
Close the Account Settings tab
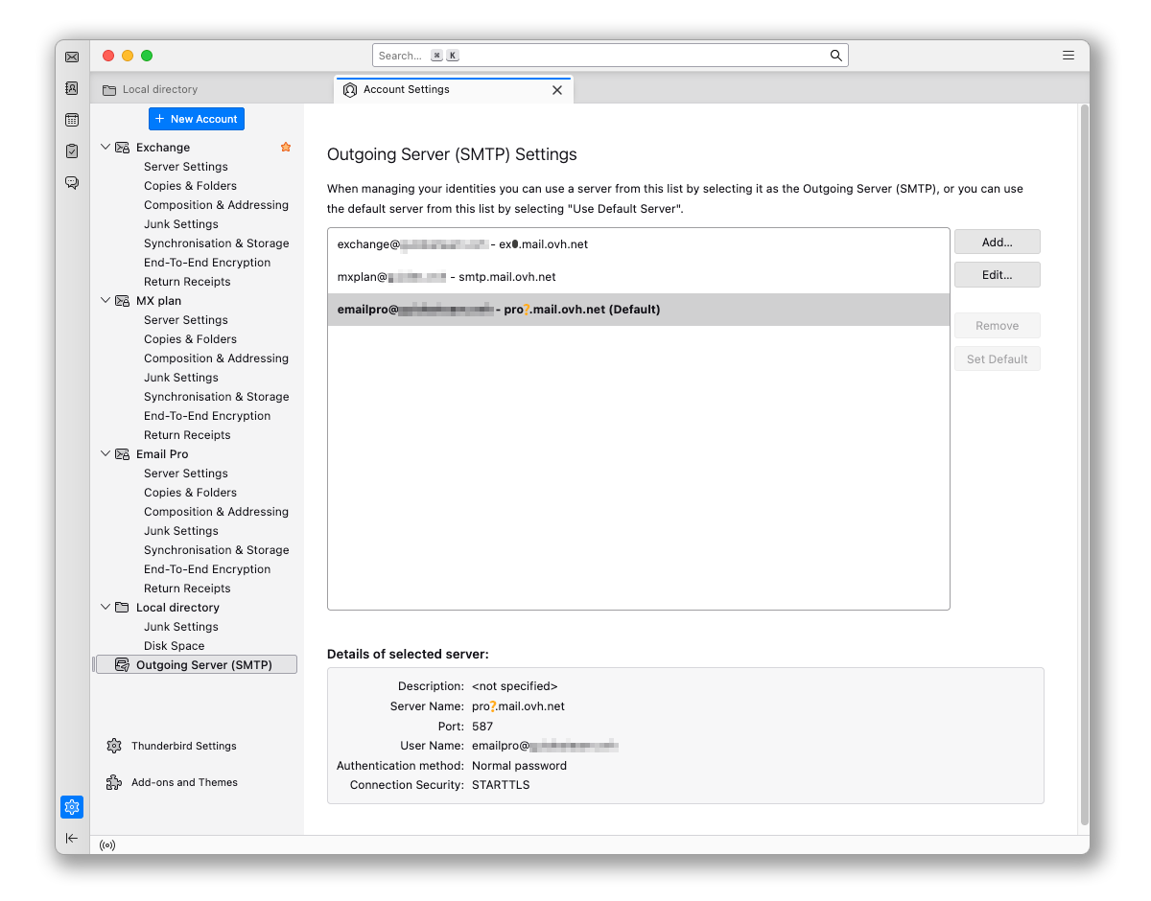(x=557, y=90)
